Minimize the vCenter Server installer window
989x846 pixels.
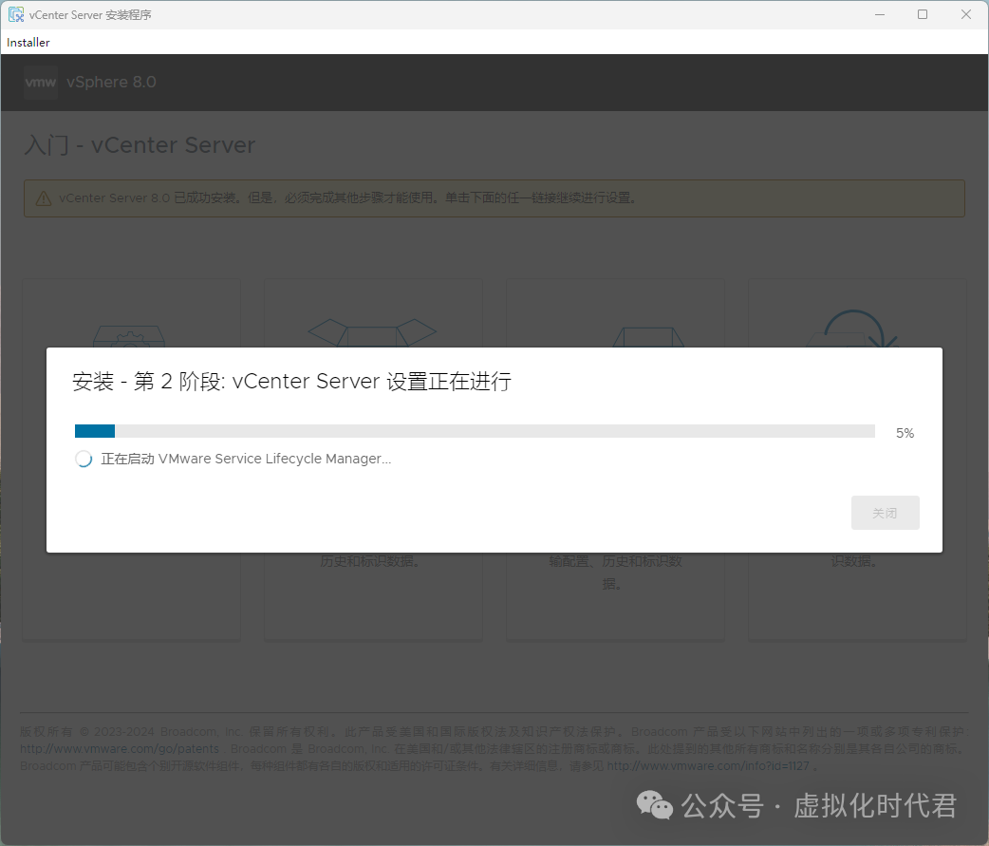[x=880, y=14]
